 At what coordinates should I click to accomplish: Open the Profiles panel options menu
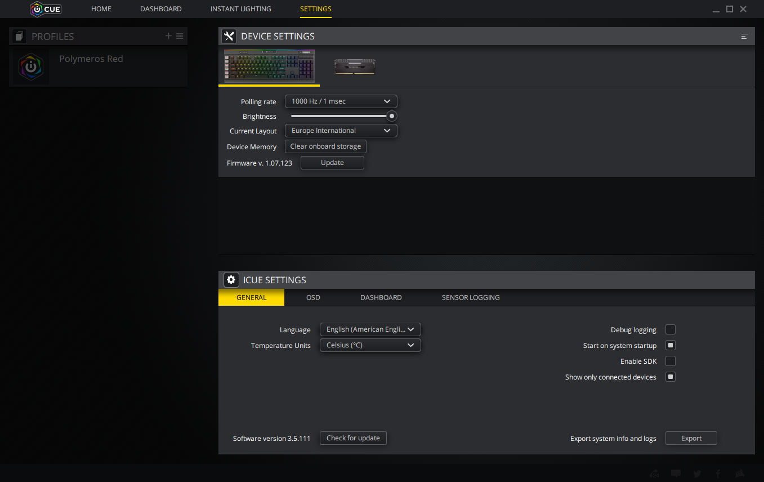[x=180, y=36]
